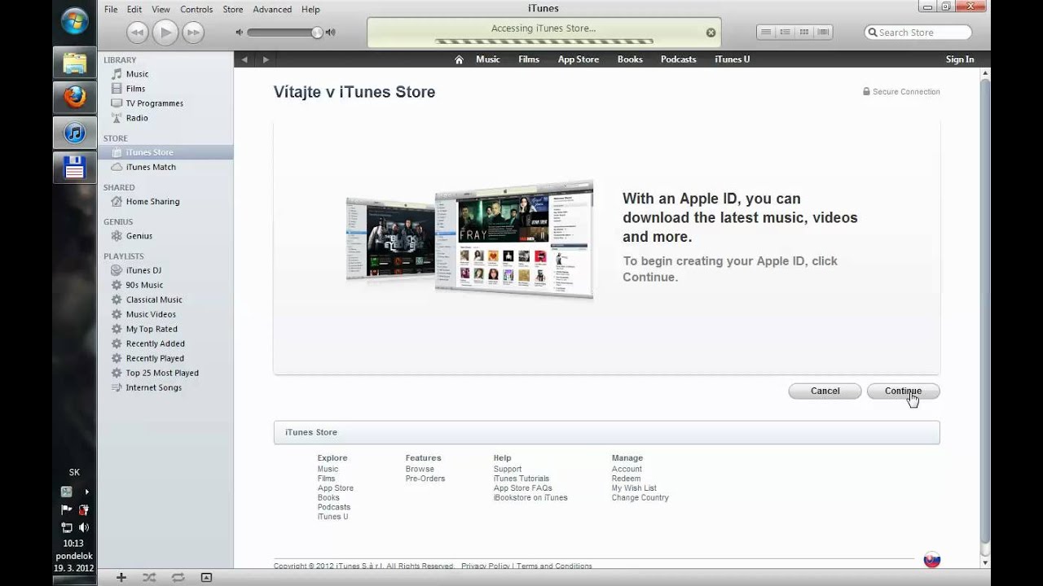Open Windows Explorer from the taskbar
1043x586 pixels.
(x=75, y=63)
